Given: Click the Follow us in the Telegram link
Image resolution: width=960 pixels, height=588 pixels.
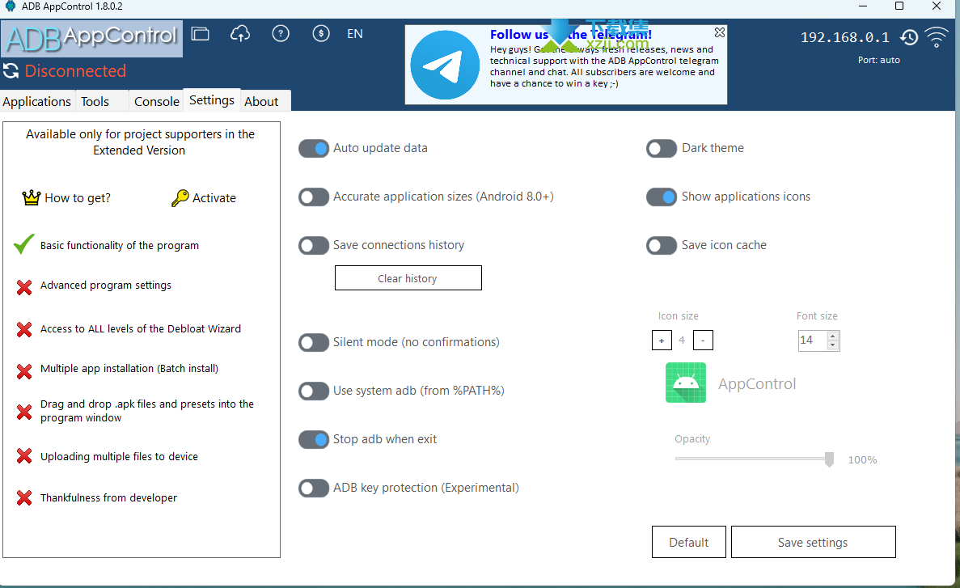Looking at the screenshot, I should [571, 34].
